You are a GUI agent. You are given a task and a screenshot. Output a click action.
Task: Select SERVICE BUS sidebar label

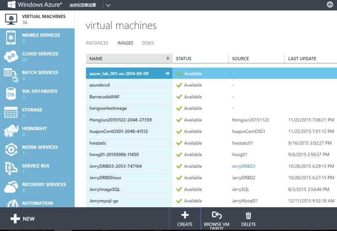pyautogui.click(x=35, y=165)
